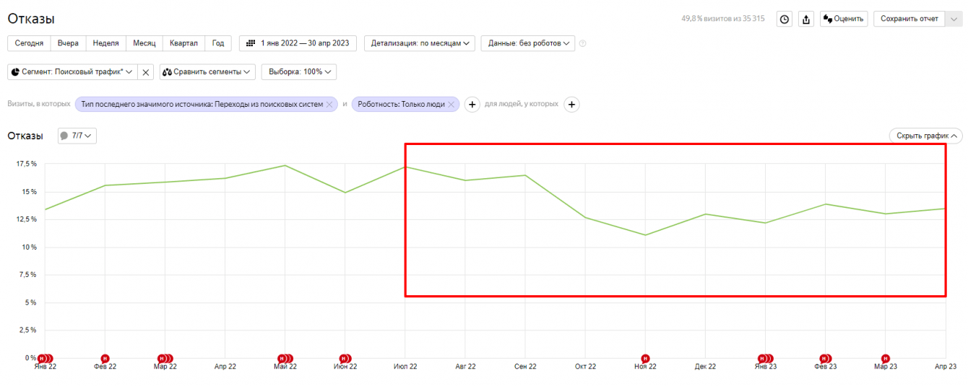Screen dimensions: 968x386
Task: Remove the Роботность: Только люди filter
Action: tap(451, 105)
